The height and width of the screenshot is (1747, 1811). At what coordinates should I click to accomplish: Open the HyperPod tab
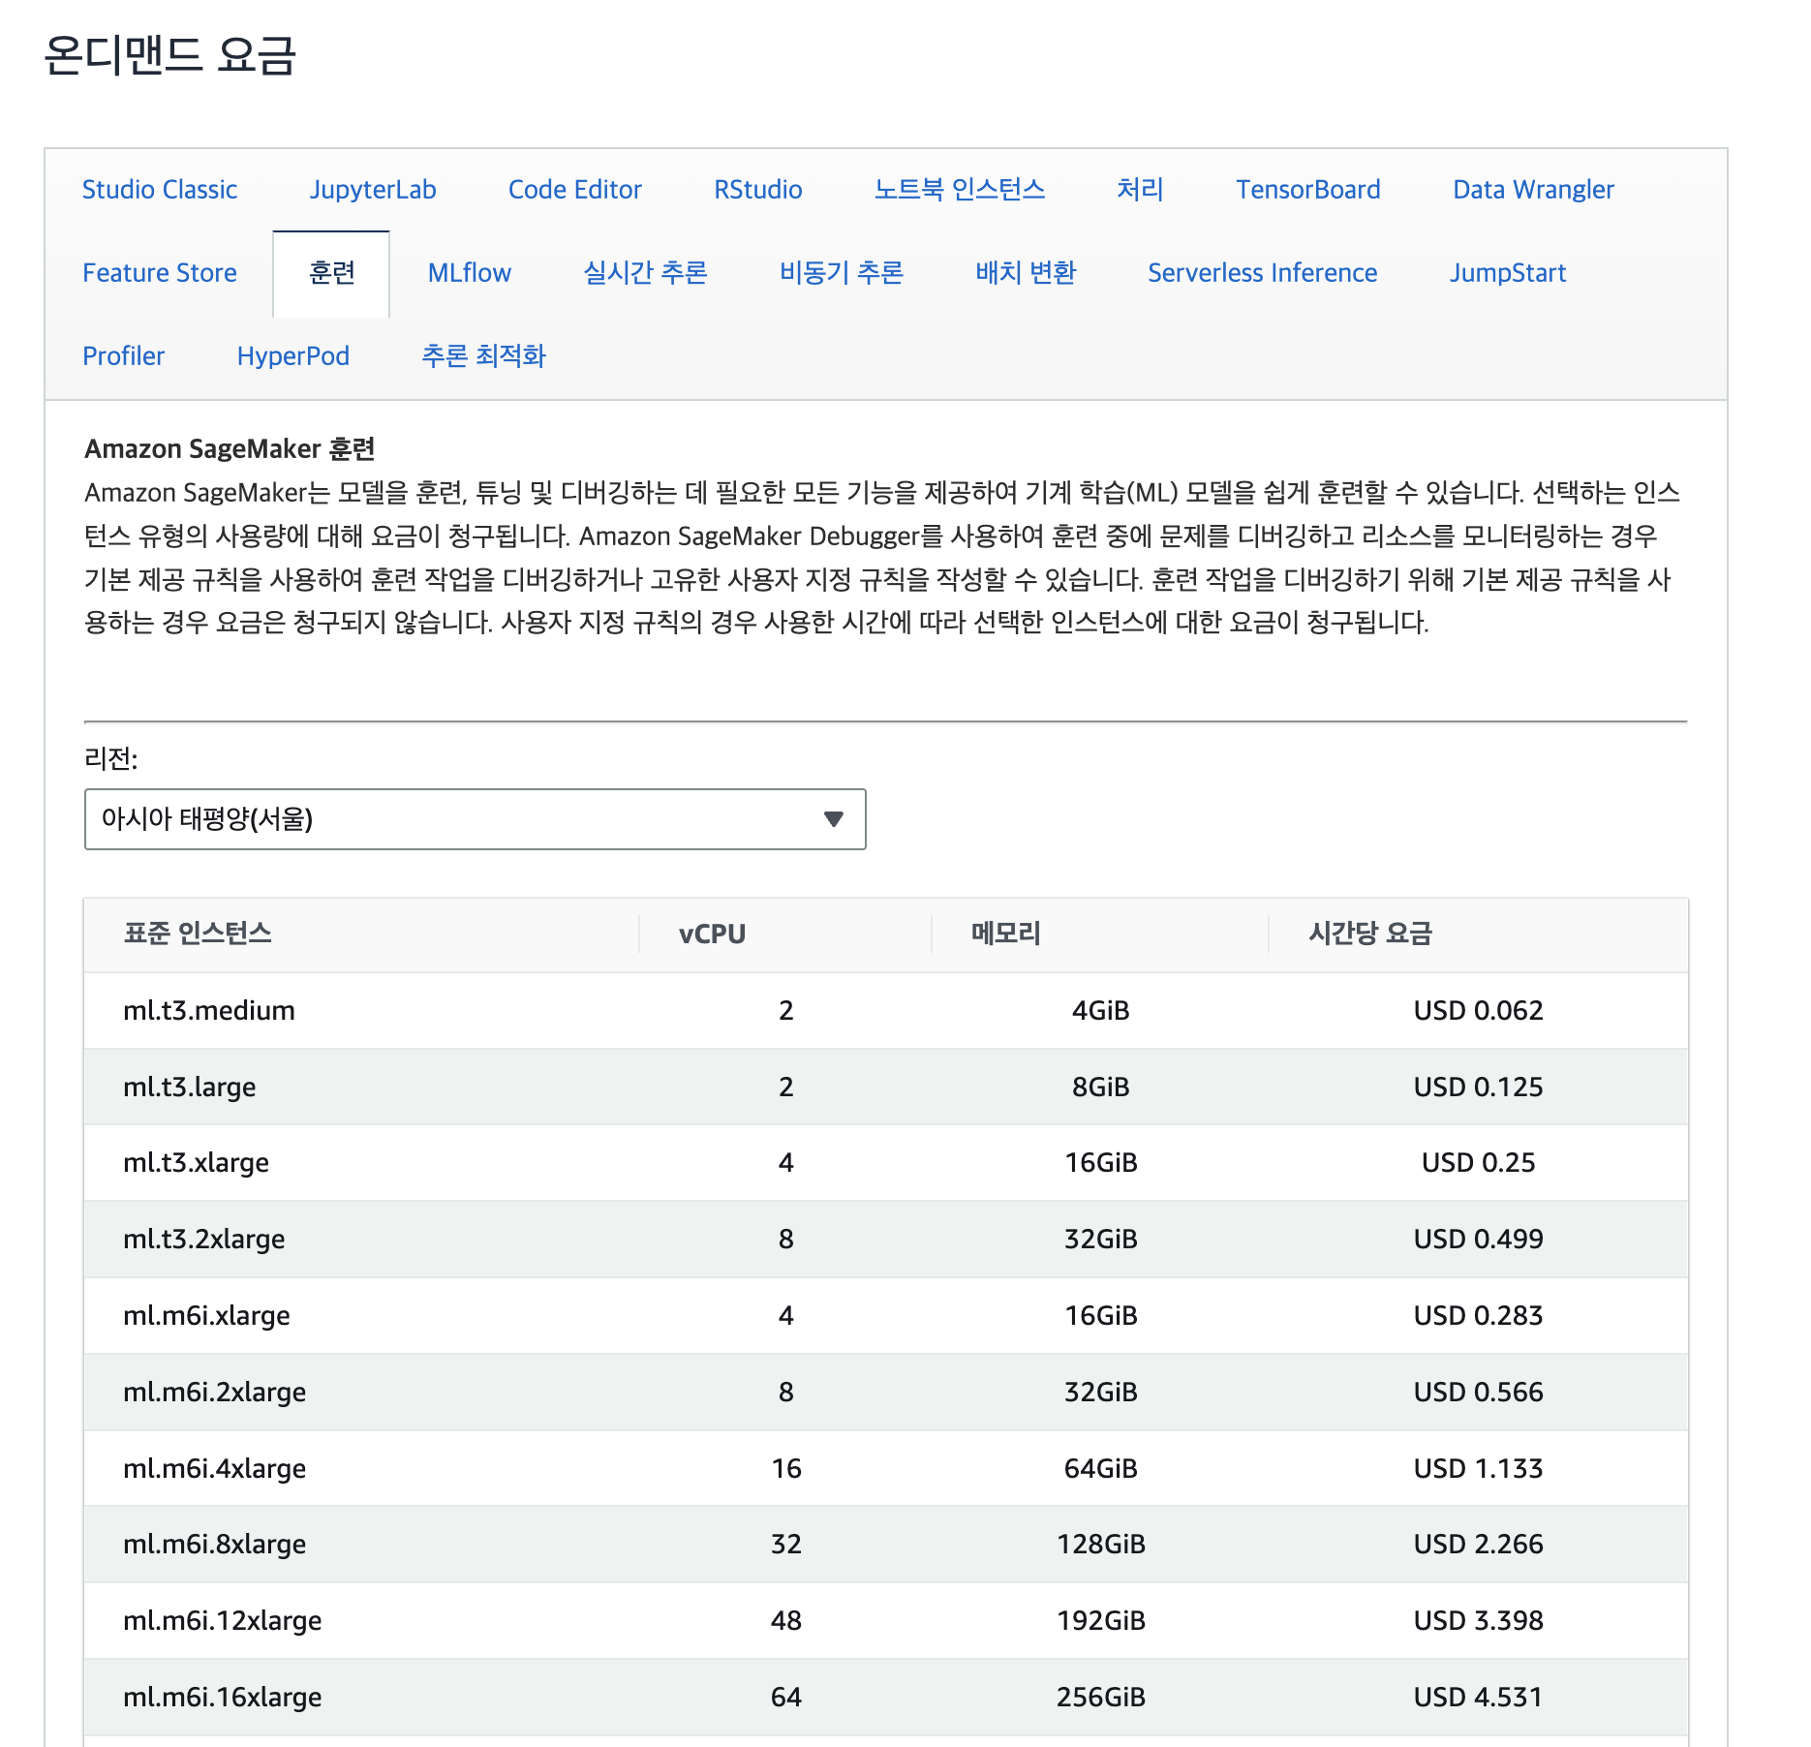[293, 356]
